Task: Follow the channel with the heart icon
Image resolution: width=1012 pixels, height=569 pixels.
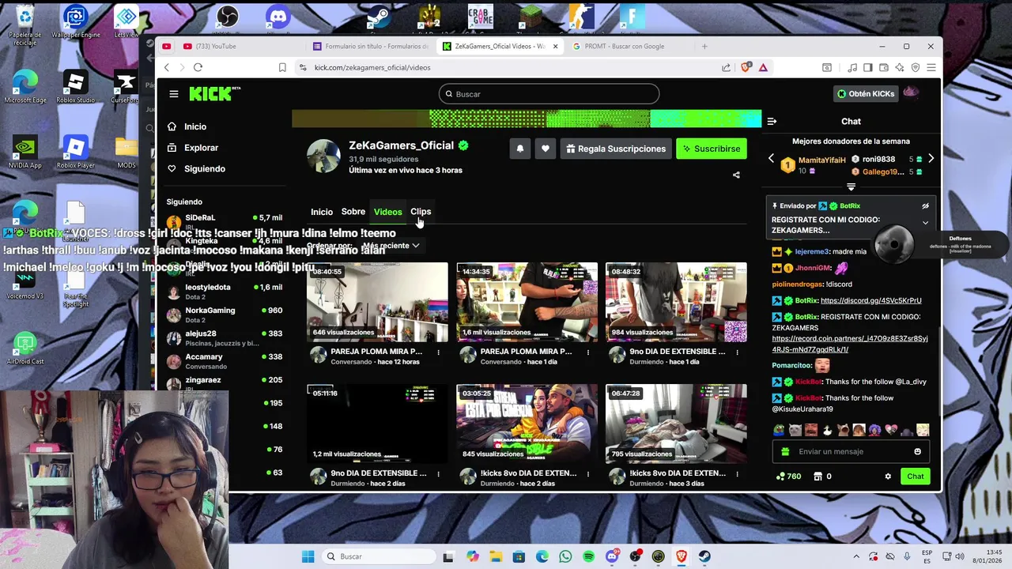Action: 546,149
